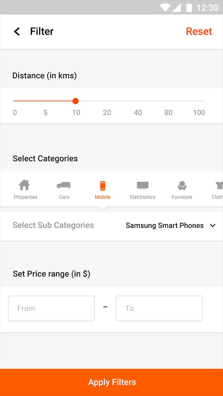Tap the Clothing shirt icon
The image size is (223, 396).
click(219, 186)
